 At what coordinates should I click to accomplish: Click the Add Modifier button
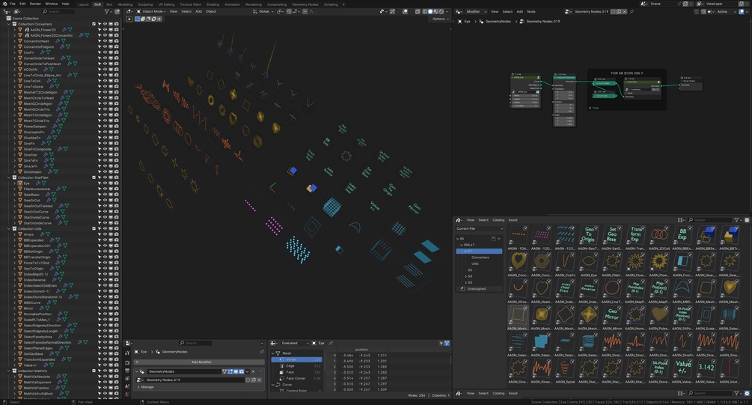click(x=199, y=362)
